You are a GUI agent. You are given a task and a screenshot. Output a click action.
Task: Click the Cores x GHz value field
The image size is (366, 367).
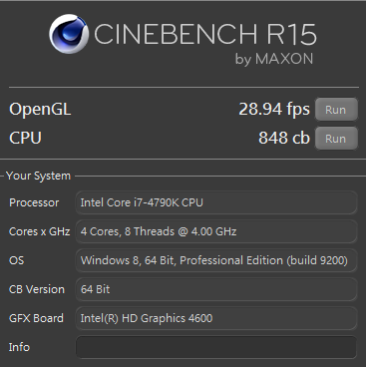[x=216, y=231]
